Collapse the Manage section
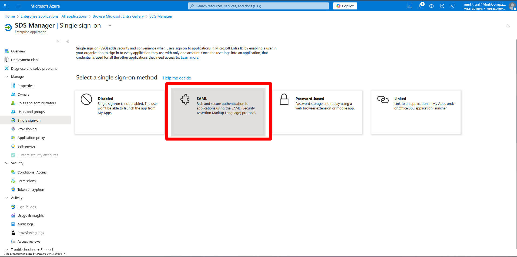This screenshot has height=257, width=517. 7,76
